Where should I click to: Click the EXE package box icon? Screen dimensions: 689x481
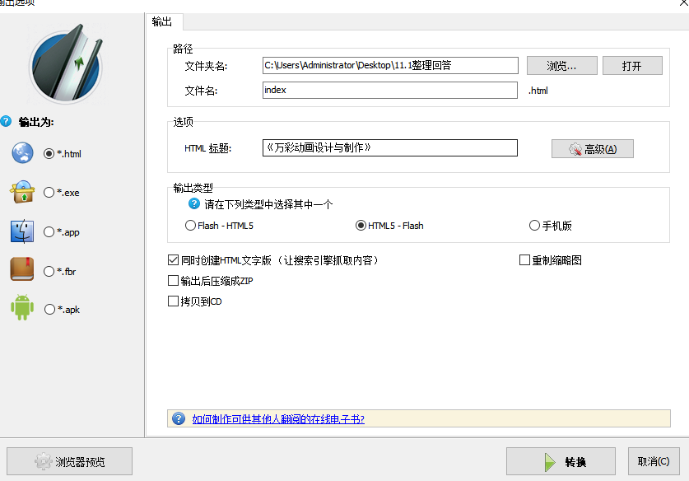(22, 192)
